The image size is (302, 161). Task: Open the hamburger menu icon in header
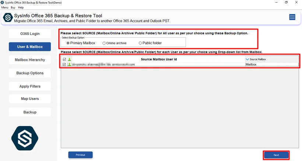pyautogui.click(x=292, y=17)
